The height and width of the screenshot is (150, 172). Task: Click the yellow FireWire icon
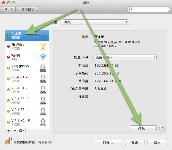(x=43, y=46)
